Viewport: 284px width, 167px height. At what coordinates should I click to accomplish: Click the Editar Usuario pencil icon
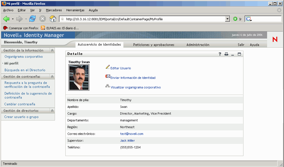coord(108,67)
